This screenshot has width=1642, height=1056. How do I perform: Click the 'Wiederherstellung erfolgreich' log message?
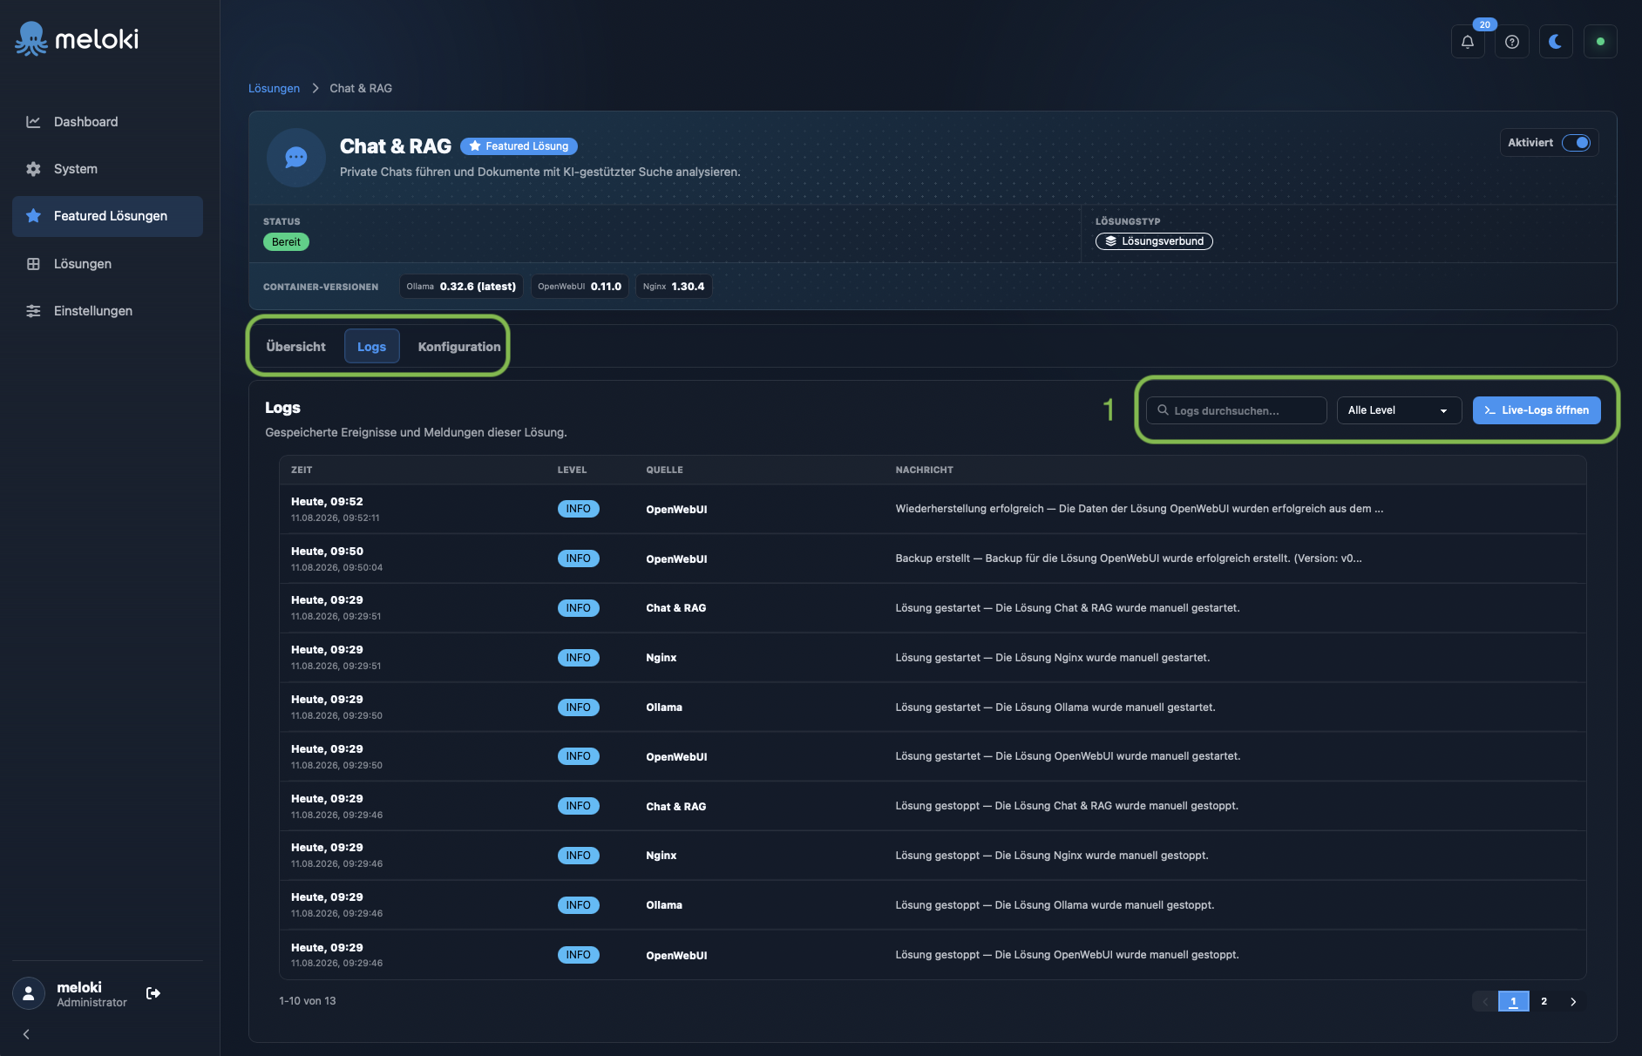tap(1139, 509)
